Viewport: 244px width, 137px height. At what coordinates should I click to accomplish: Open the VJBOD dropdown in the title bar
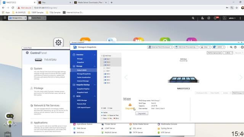(x=218, y=47)
